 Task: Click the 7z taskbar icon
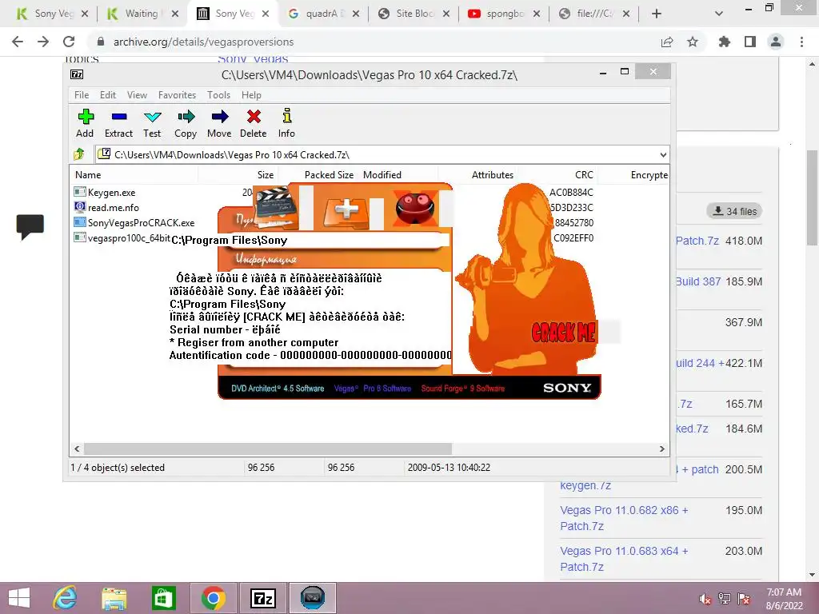pos(262,598)
